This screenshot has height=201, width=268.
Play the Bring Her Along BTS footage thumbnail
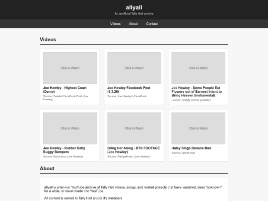(134, 128)
